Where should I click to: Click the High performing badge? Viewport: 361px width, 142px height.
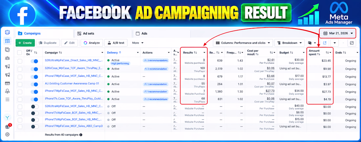pos(120,64)
